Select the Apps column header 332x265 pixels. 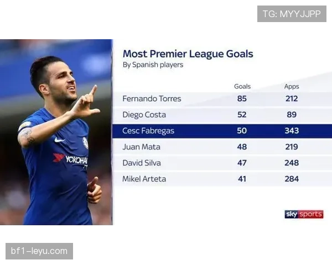point(292,86)
